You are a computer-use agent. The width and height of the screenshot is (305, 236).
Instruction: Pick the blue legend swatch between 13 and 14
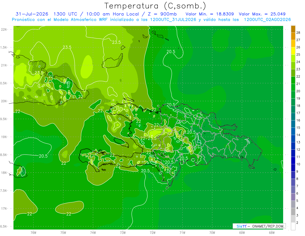pos(293,138)
